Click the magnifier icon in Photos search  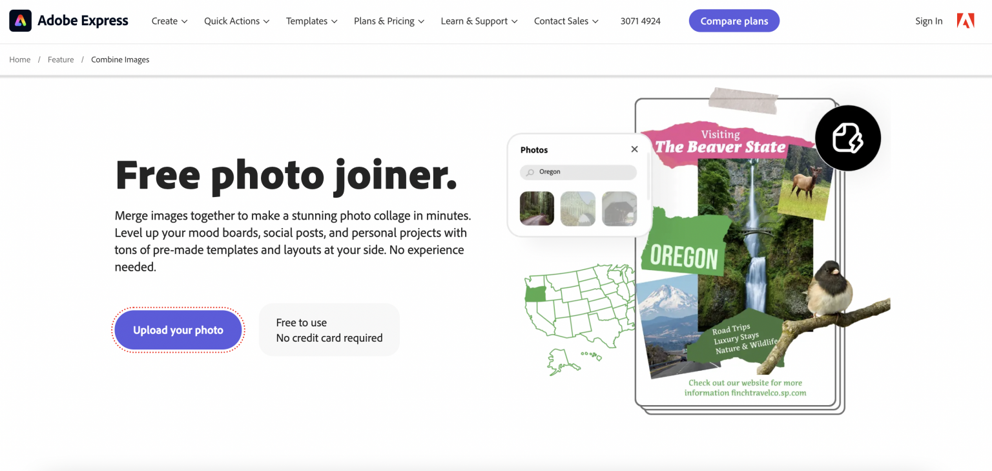pyautogui.click(x=530, y=173)
